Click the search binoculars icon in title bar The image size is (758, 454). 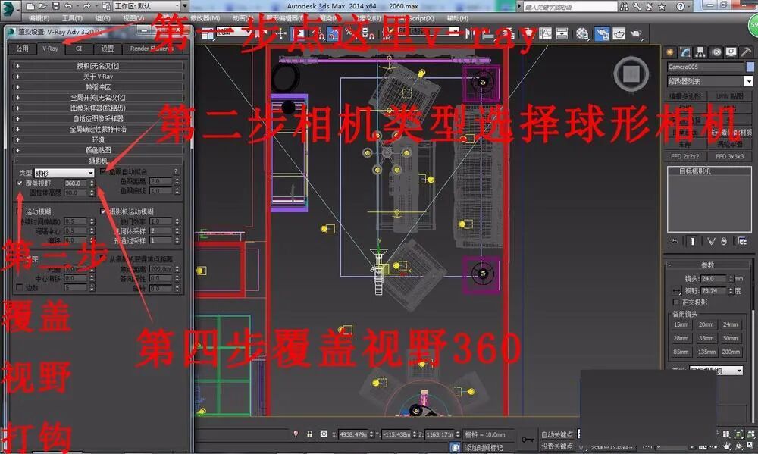tap(625, 6)
